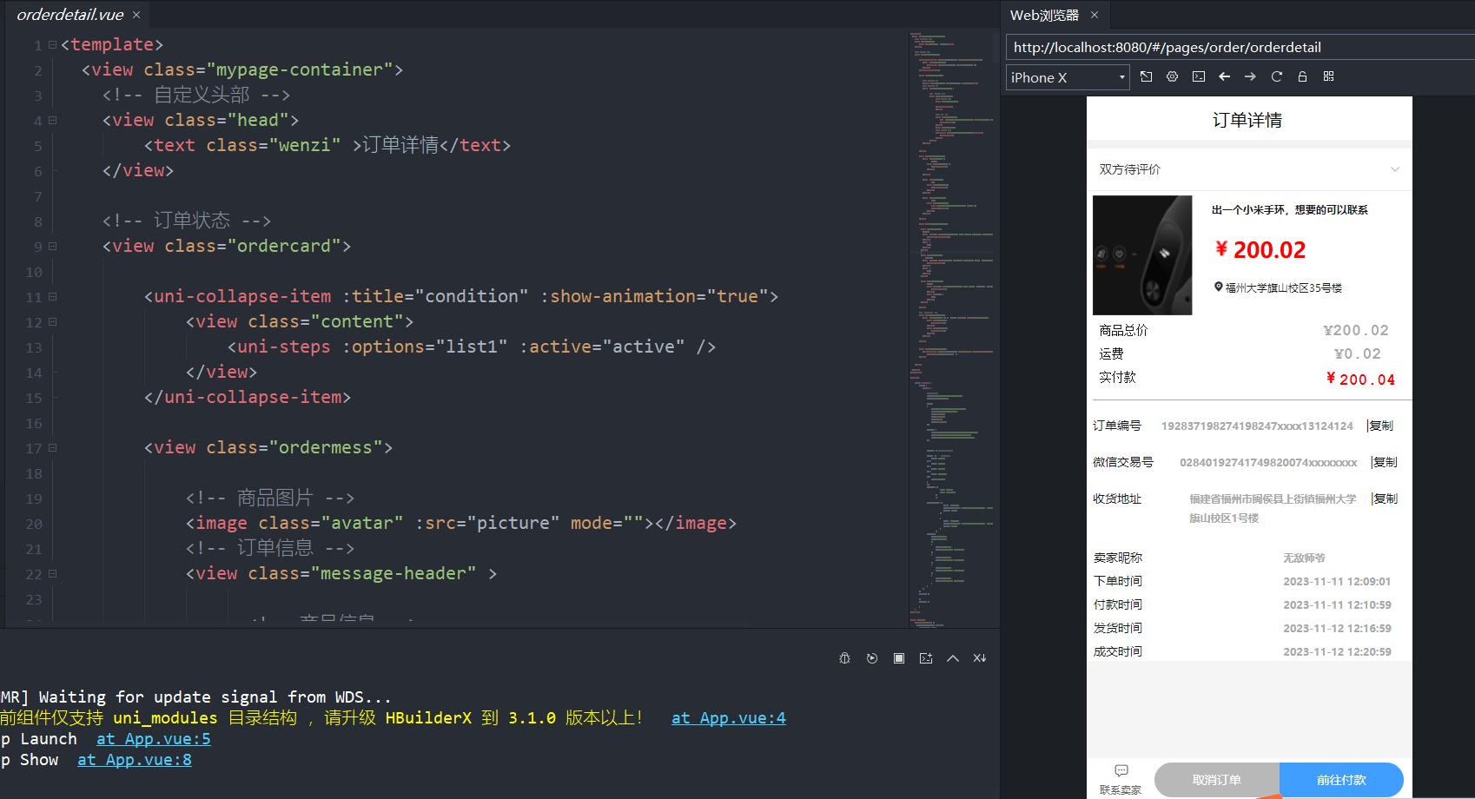Toggle the lock icon in browser toolbar
This screenshot has width=1475, height=799.
pos(1302,76)
